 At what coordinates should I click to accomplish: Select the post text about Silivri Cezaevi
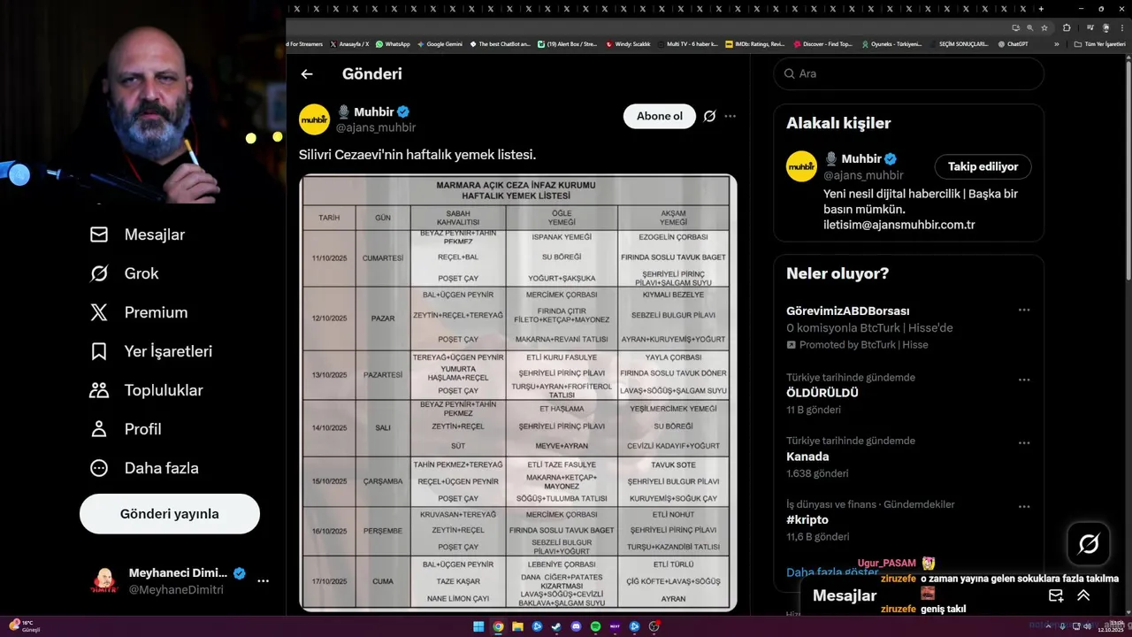417,154
